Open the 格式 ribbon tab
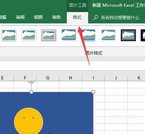Image resolution: width=145 pixels, height=134 pixels. [77, 17]
